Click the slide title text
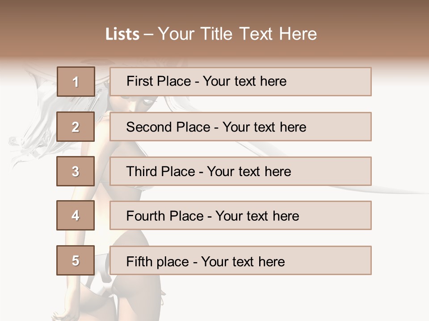429x321 pixels. click(x=211, y=34)
